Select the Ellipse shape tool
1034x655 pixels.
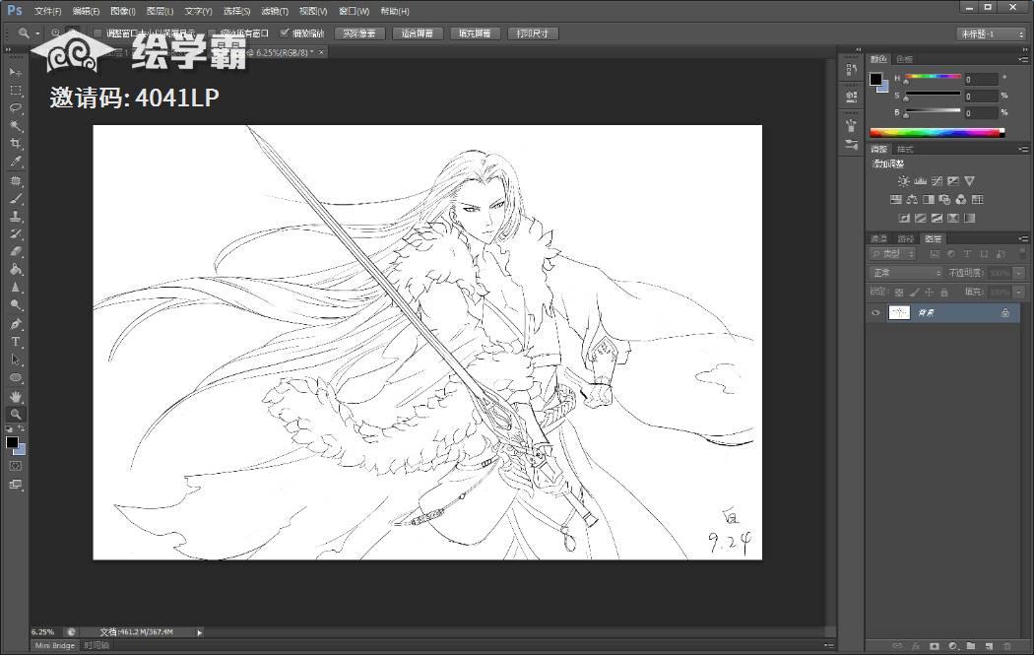pyautogui.click(x=16, y=378)
